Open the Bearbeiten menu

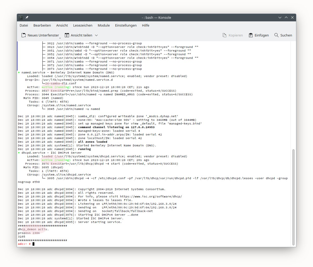pyautogui.click(x=42, y=25)
